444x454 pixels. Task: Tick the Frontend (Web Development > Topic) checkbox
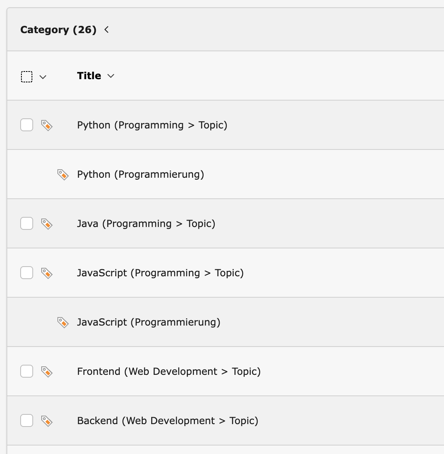point(27,371)
